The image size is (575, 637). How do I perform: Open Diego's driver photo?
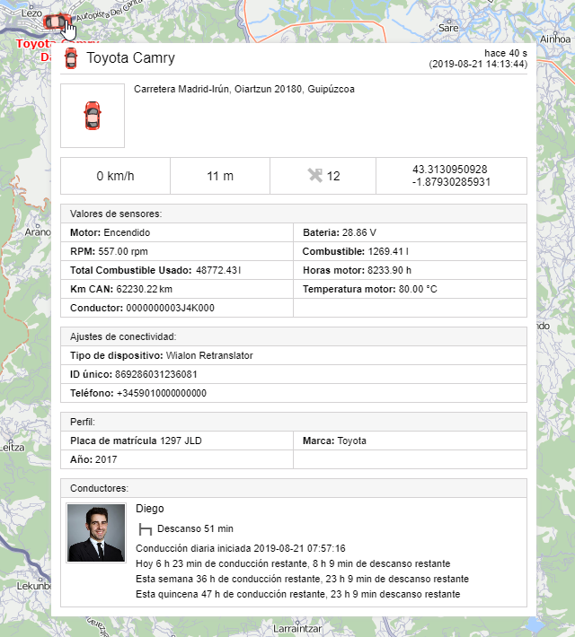(x=96, y=533)
